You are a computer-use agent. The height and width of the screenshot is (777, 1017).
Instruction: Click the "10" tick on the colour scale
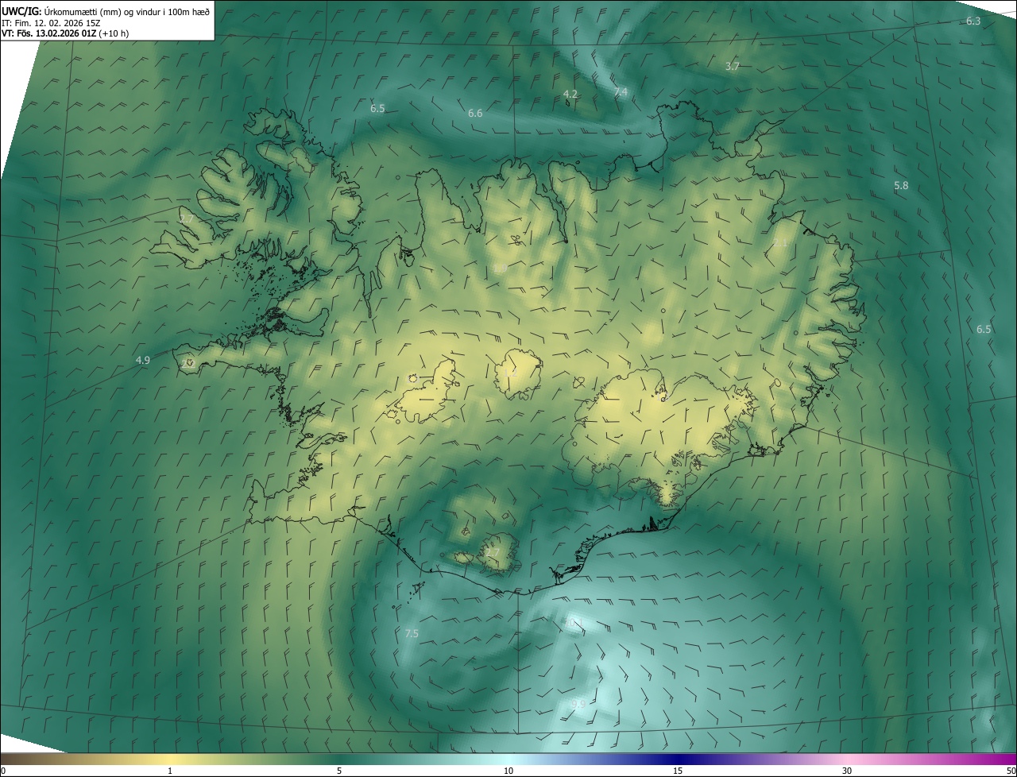point(508,771)
